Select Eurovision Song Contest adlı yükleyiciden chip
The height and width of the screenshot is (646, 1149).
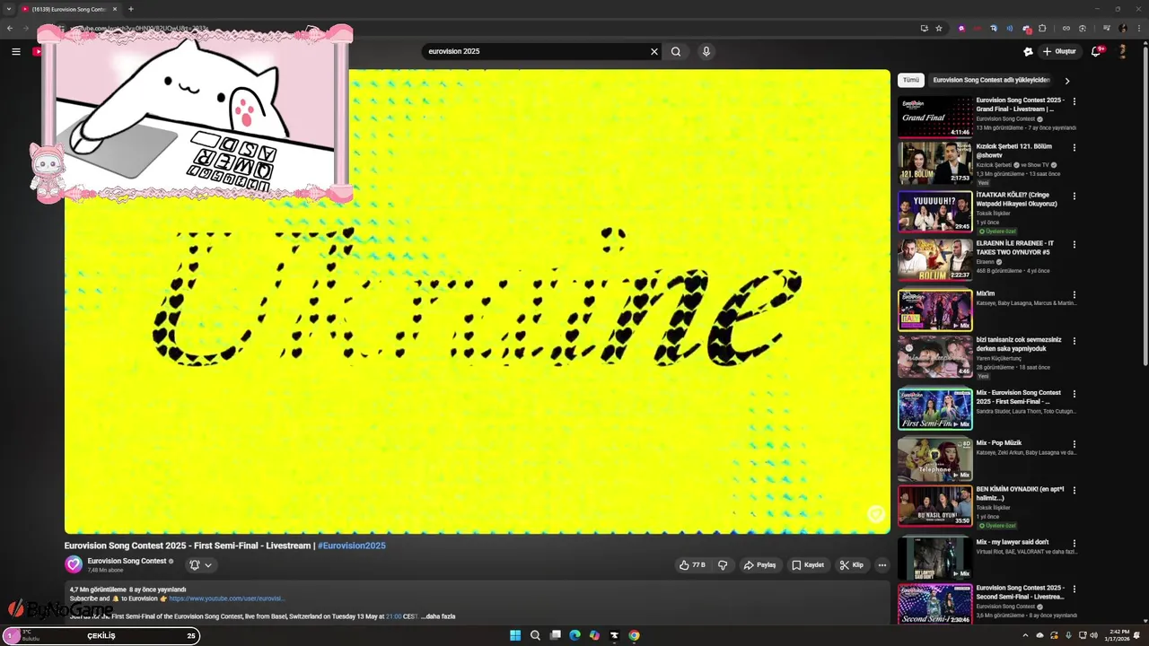[991, 80]
